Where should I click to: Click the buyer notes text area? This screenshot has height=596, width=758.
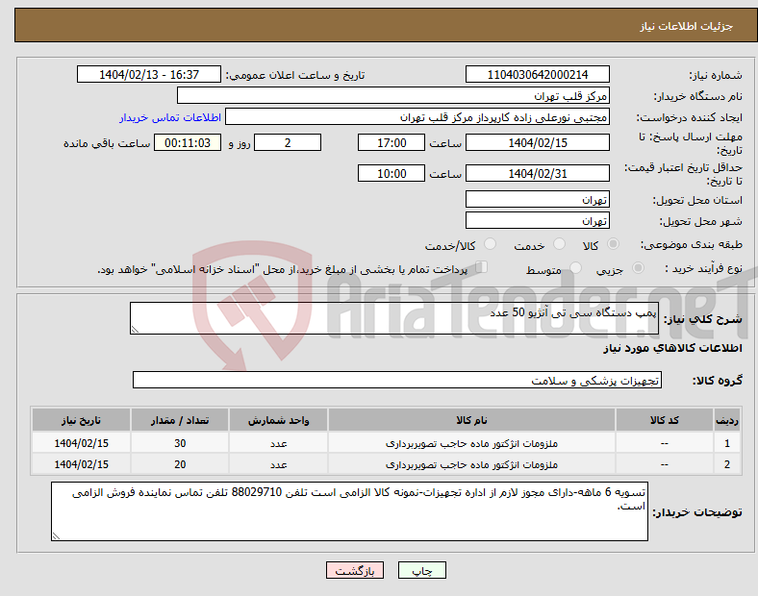point(349,511)
